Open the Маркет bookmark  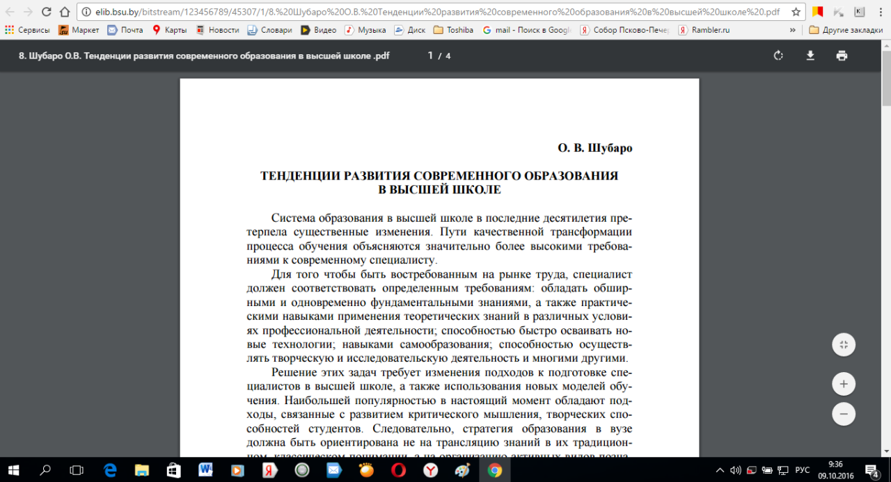(79, 30)
